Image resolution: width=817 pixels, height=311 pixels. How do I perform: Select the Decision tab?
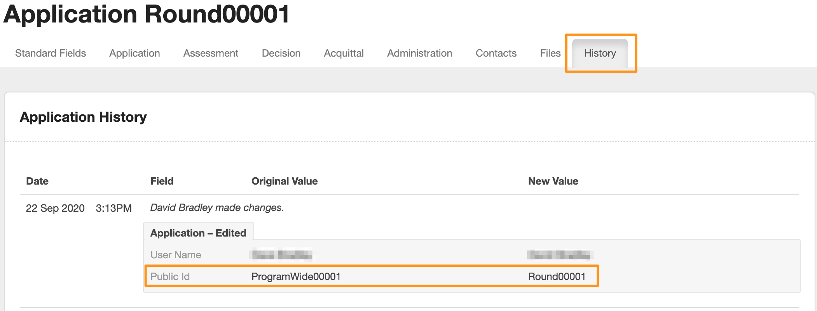point(281,53)
